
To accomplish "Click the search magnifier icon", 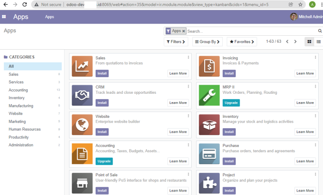I will click(x=320, y=31).
